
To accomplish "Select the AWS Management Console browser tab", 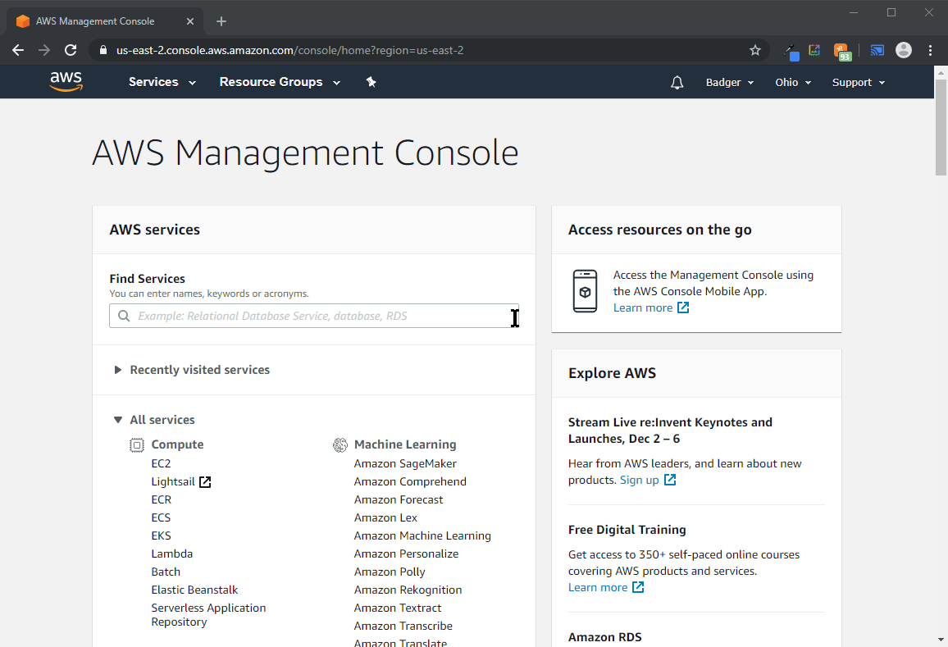I will 105,21.
